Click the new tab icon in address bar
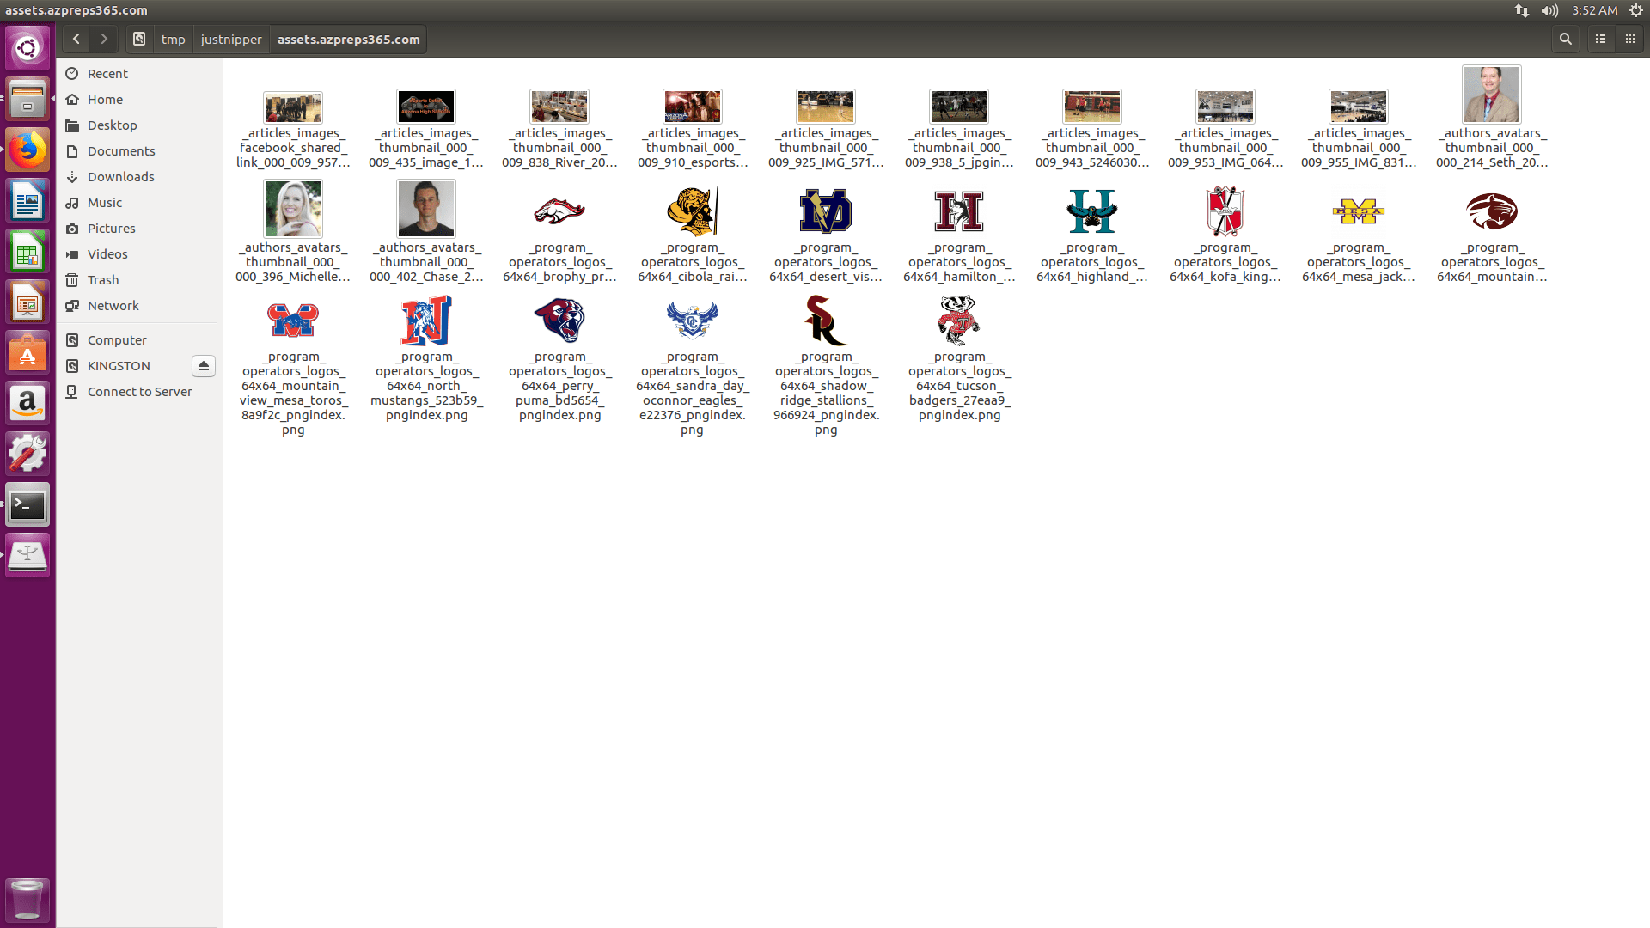Viewport: 1650px width, 928px height. [139, 39]
